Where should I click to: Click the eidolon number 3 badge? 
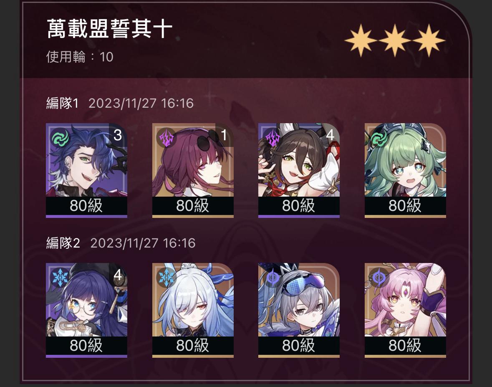click(118, 135)
